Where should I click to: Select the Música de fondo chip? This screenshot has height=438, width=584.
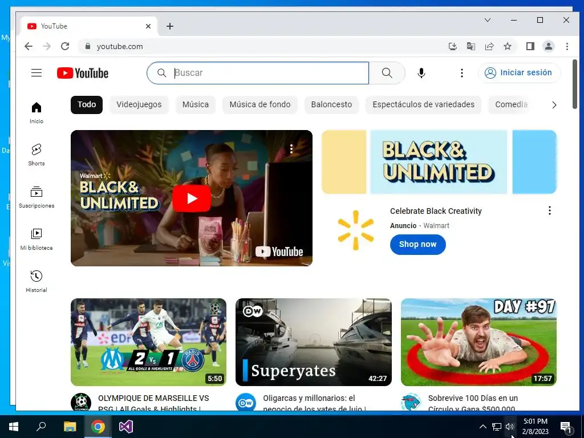pyautogui.click(x=260, y=105)
